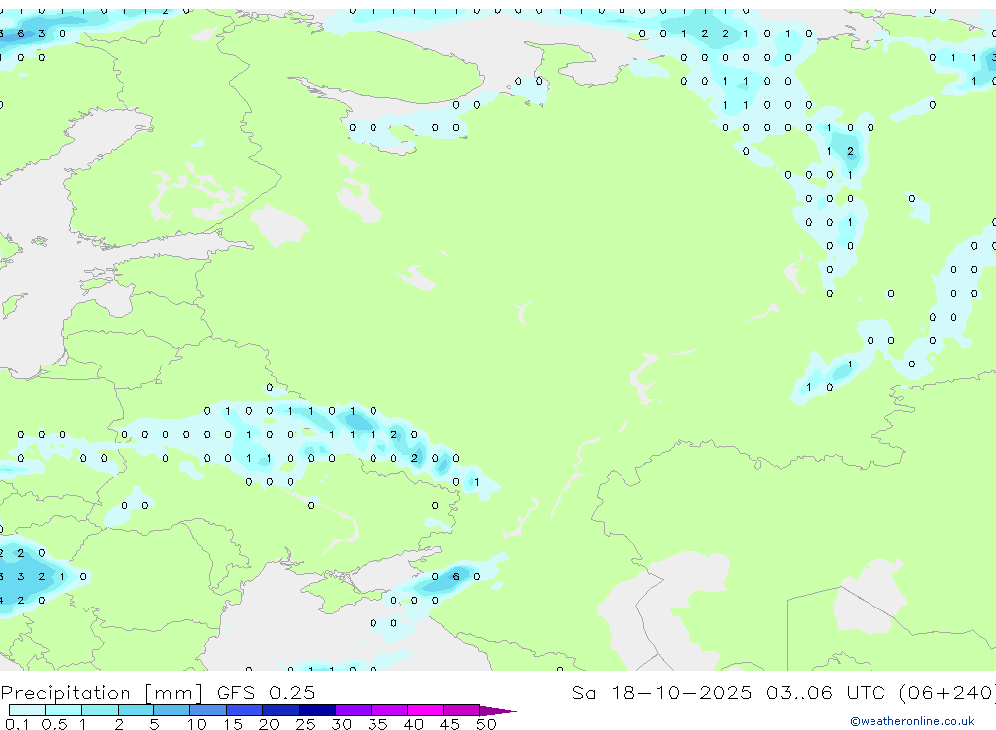Click the legend value label '25'

click(x=305, y=724)
